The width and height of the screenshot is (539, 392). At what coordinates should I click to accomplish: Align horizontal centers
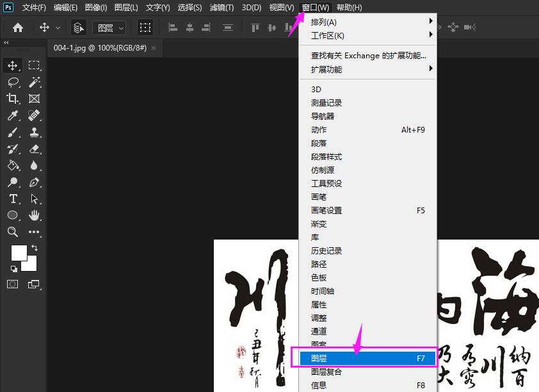pos(189,28)
